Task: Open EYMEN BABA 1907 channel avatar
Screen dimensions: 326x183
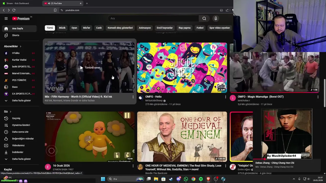Action: point(48,167)
